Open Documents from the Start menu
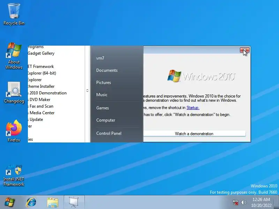Viewport: 279px width, 209px height. (x=107, y=70)
